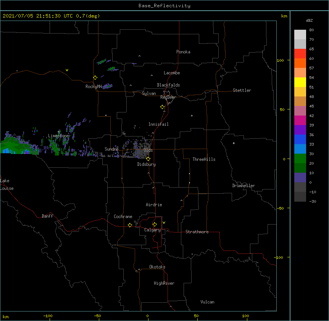This screenshot has height=321, width=329.
Task: Select the magenta 42-39 dBZ legend swatch
Action: point(300,120)
